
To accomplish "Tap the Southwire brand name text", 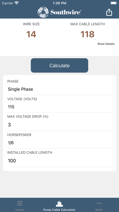I will 66,12.
